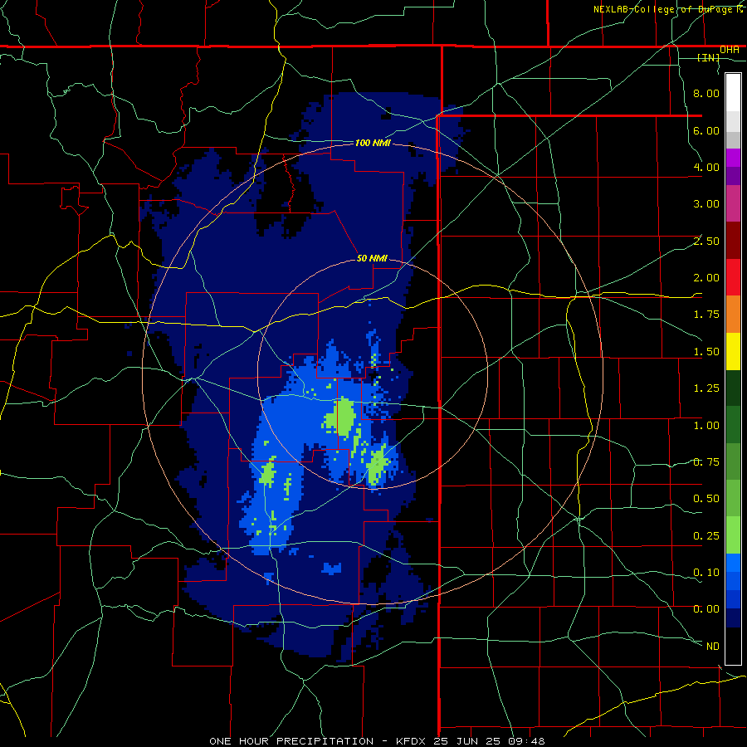Click the white color swatch in legend
This screenshot has height=747, width=747.
point(733,93)
